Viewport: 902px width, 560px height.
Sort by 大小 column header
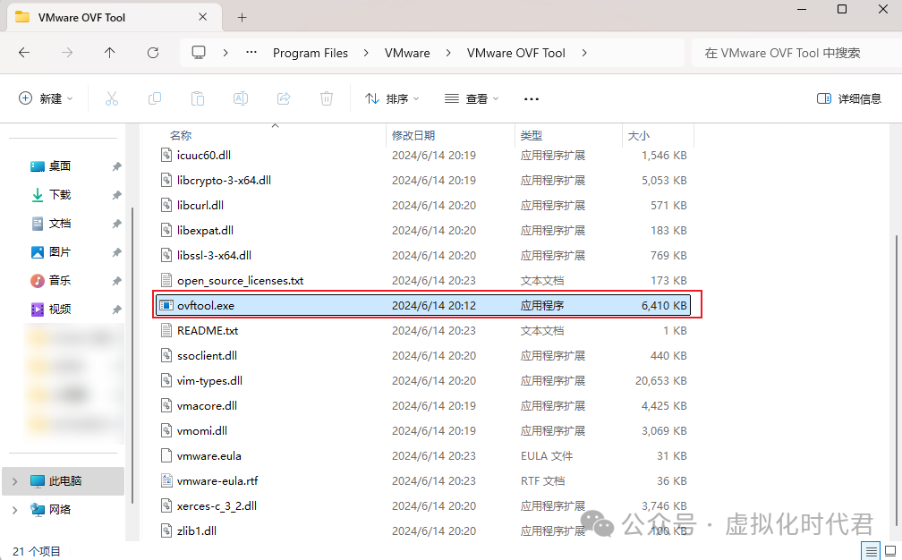(639, 136)
